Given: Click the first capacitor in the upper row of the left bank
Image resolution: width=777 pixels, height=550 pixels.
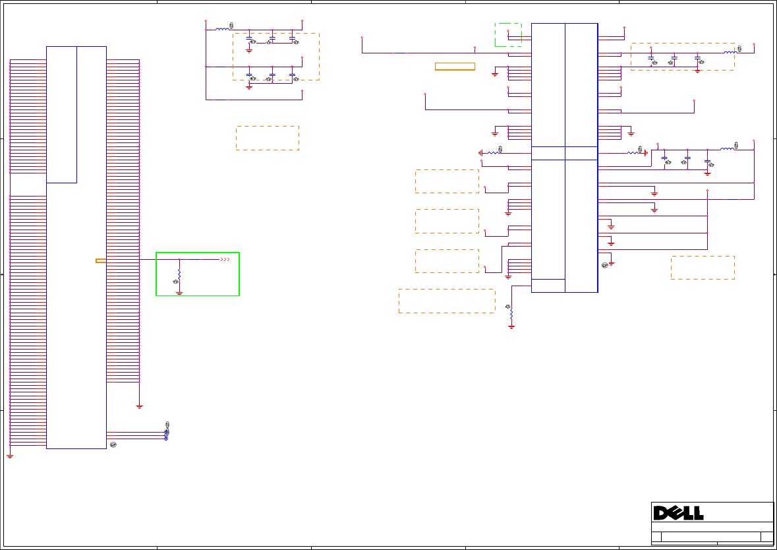Looking at the screenshot, I should 248,38.
